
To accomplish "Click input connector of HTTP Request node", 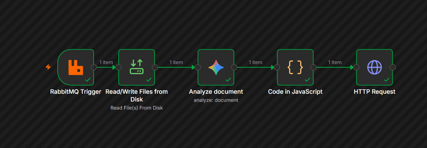I will point(356,67).
